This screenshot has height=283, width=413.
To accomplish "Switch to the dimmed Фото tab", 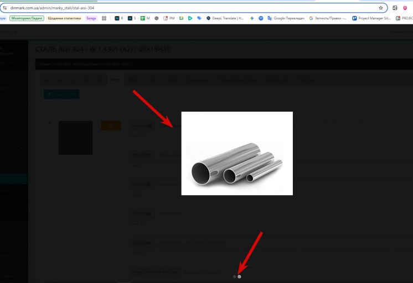I will (115, 80).
